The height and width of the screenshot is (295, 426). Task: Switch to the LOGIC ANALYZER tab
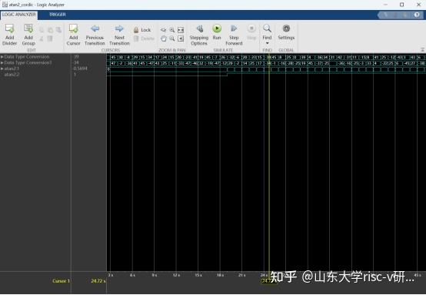point(19,15)
